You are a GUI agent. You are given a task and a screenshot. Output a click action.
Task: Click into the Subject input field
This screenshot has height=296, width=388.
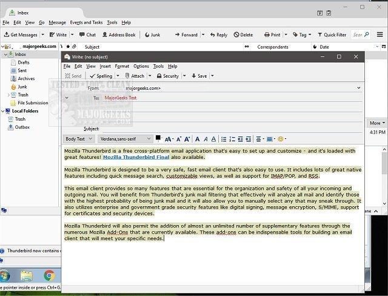pos(230,129)
